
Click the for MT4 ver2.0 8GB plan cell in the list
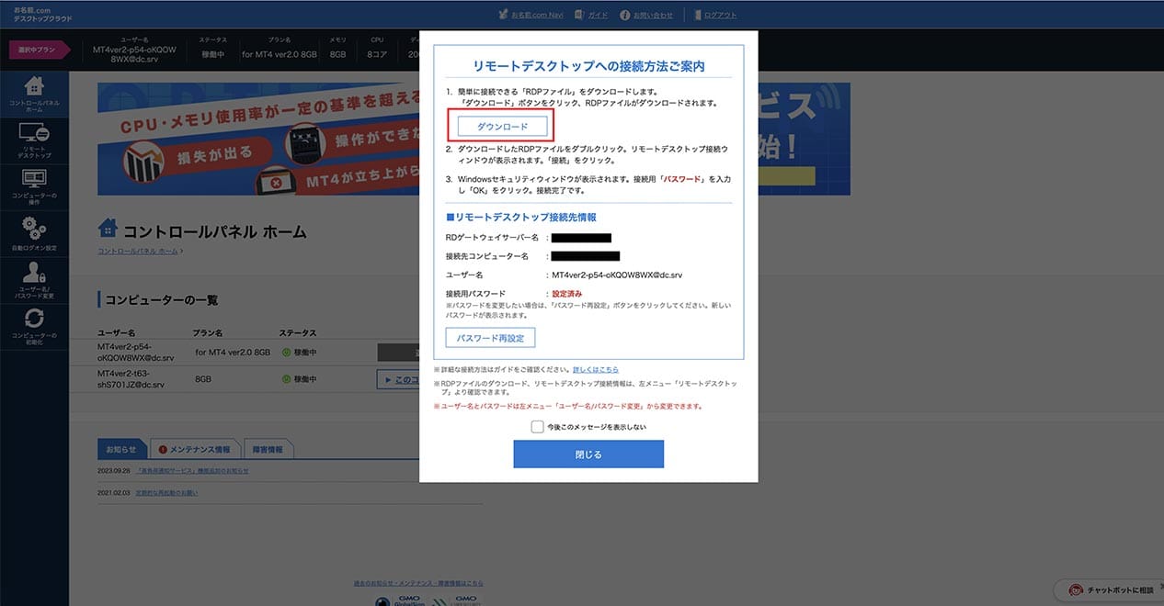[233, 352]
